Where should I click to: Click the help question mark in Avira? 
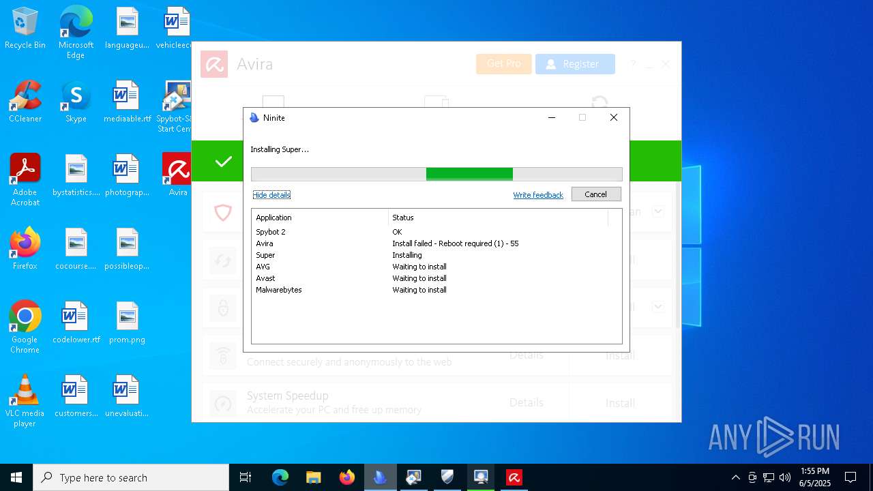coord(633,64)
